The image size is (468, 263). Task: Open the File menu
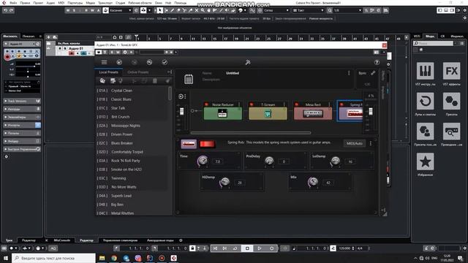13,3
